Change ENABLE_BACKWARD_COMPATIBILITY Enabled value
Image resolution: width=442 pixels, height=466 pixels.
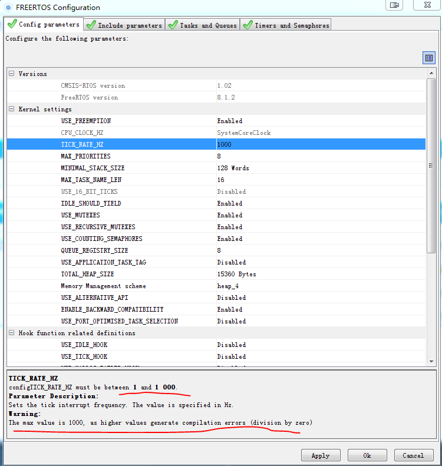pyautogui.click(x=321, y=310)
